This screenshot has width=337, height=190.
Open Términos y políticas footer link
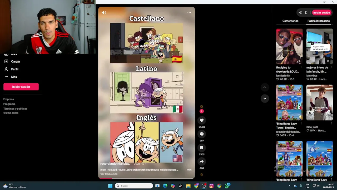15,109
